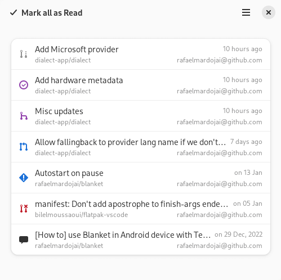This screenshot has width=281, height=280.
Task: Open manifest: Don't add apostrophe notification
Action: tap(141, 209)
